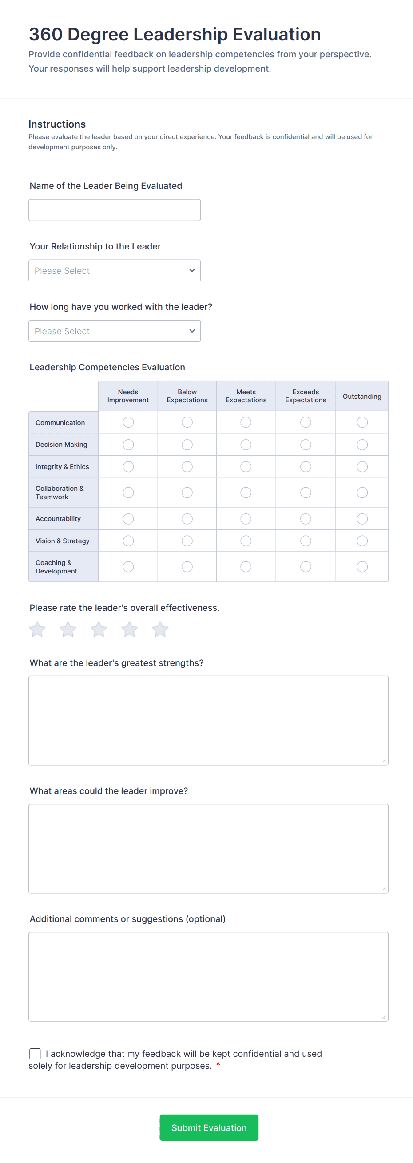Image resolution: width=413 pixels, height=1163 pixels.
Task: Click the leader name input field
Action: coord(114,209)
